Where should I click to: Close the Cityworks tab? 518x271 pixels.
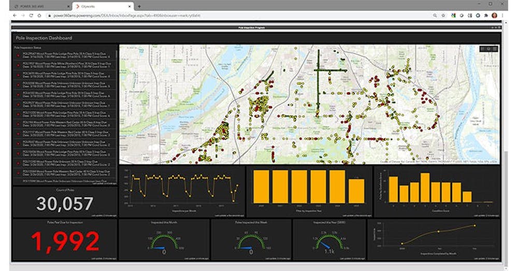(129, 6)
